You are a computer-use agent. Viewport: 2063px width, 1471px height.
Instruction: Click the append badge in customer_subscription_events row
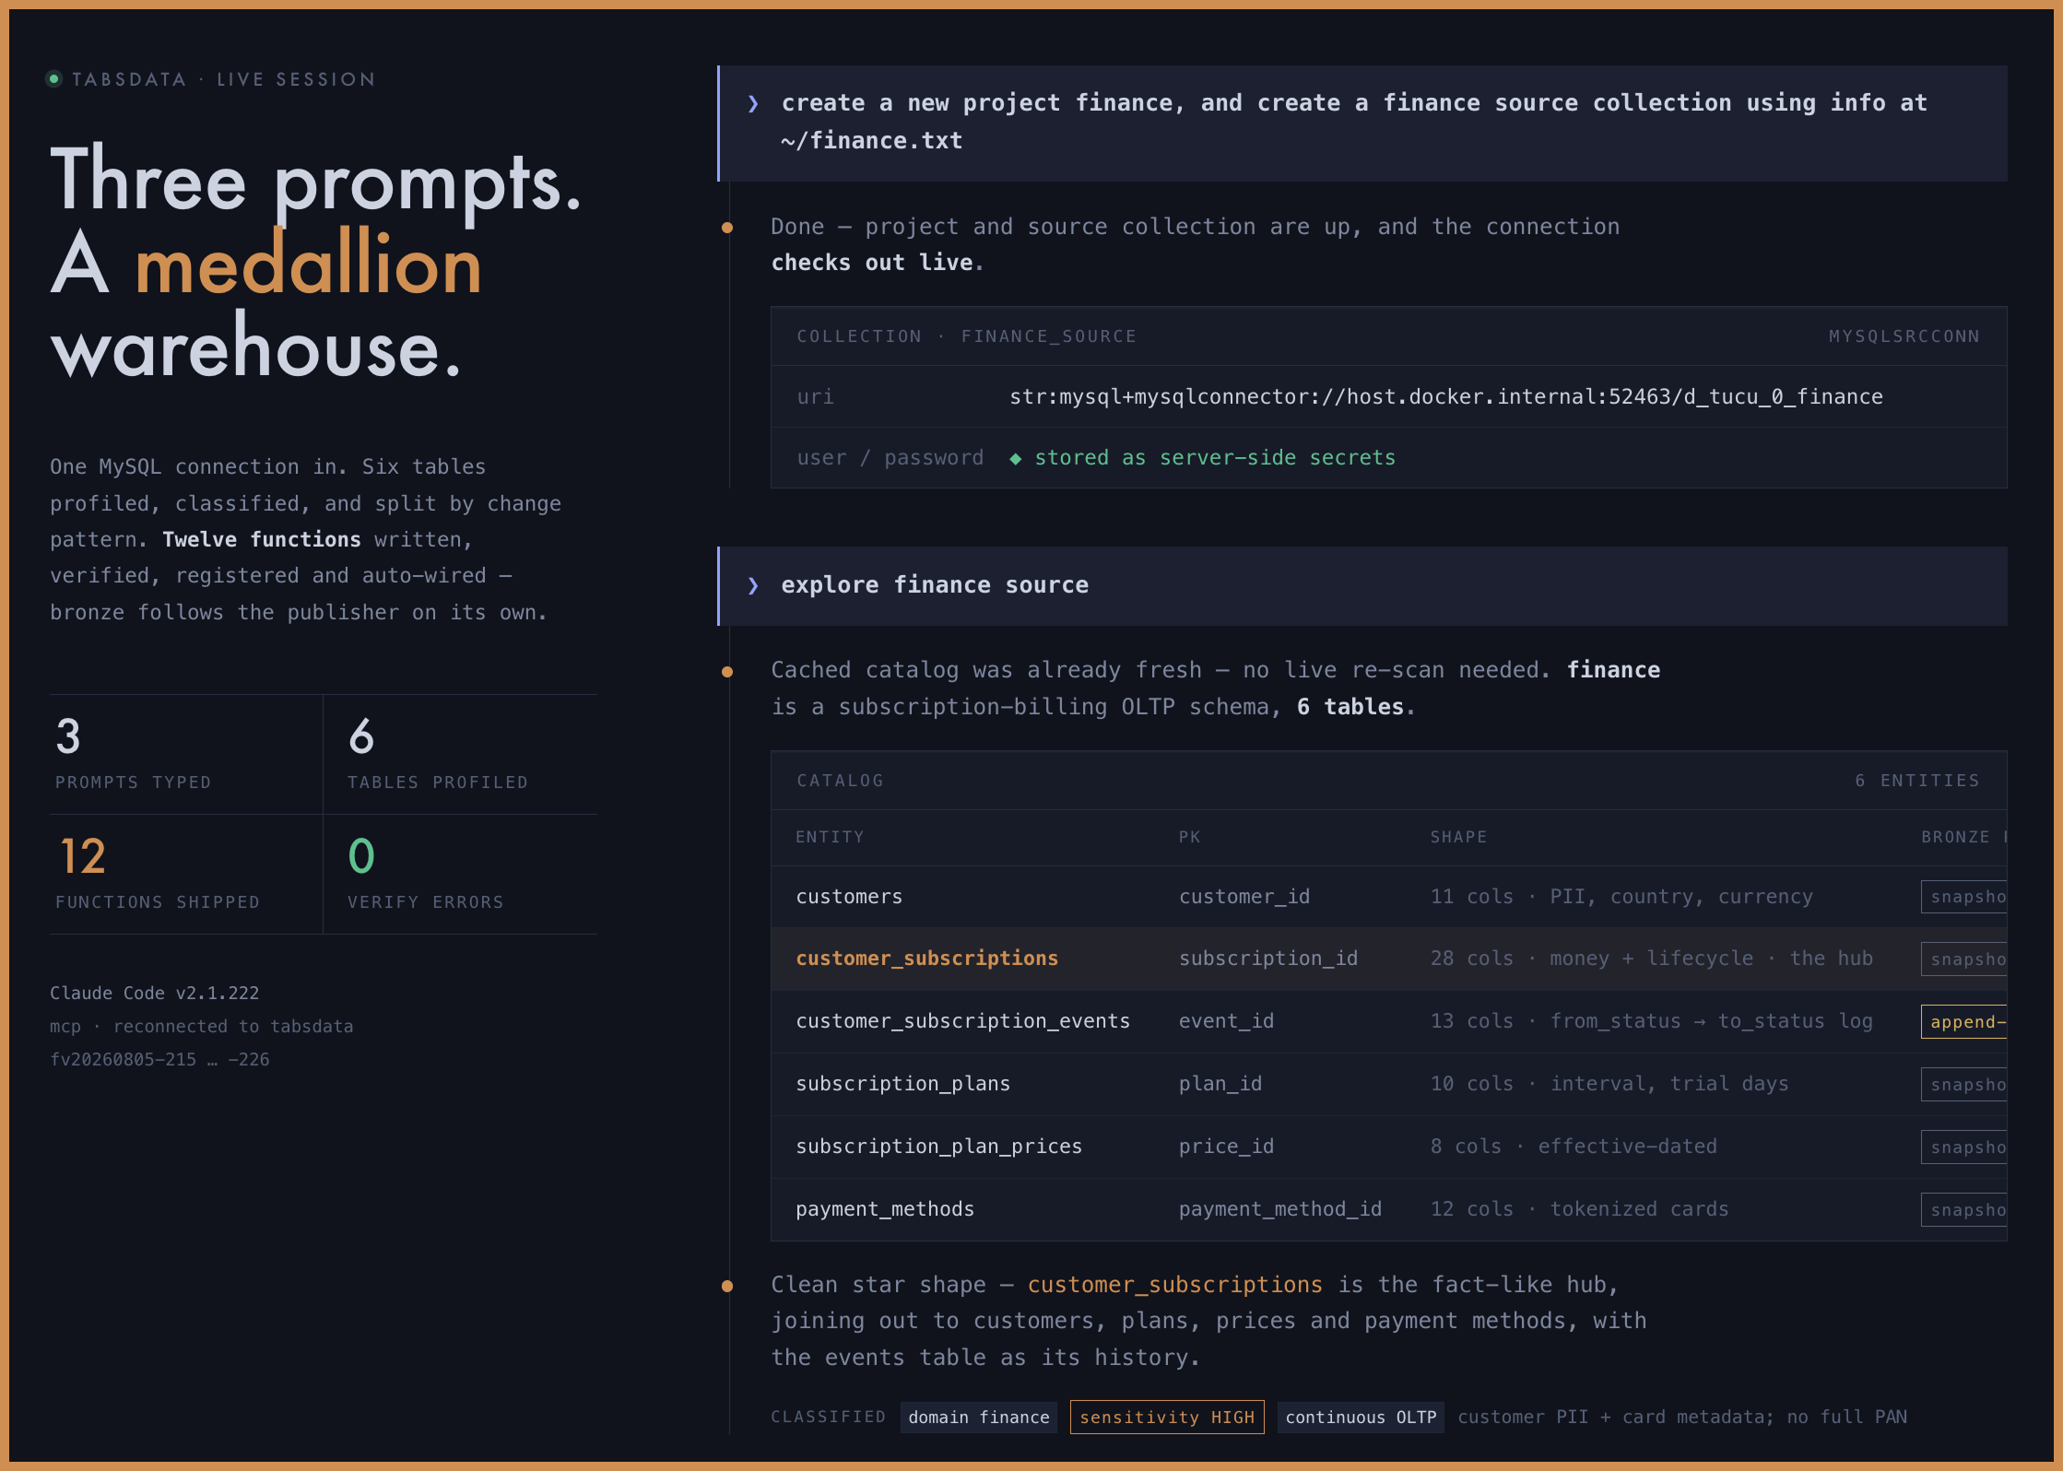[1963, 1022]
